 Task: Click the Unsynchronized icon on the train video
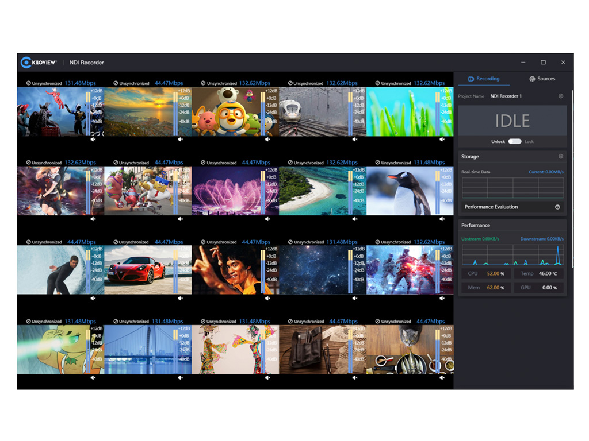point(292,83)
